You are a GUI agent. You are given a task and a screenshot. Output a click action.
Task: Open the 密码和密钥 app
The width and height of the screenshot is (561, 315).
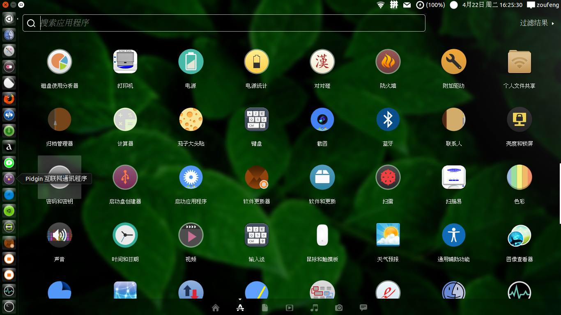pos(60,177)
